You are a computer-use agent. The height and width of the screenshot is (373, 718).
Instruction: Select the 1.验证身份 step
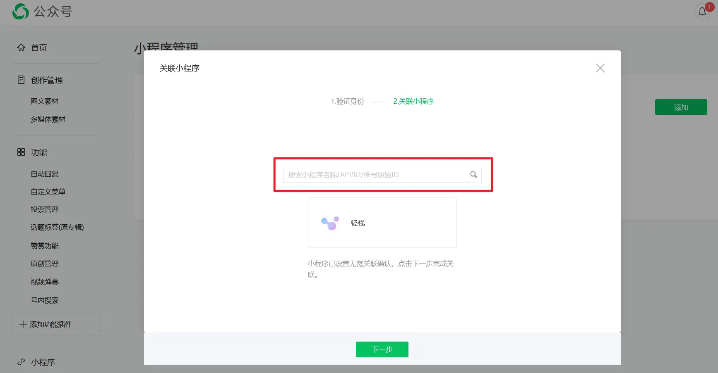pyautogui.click(x=347, y=101)
